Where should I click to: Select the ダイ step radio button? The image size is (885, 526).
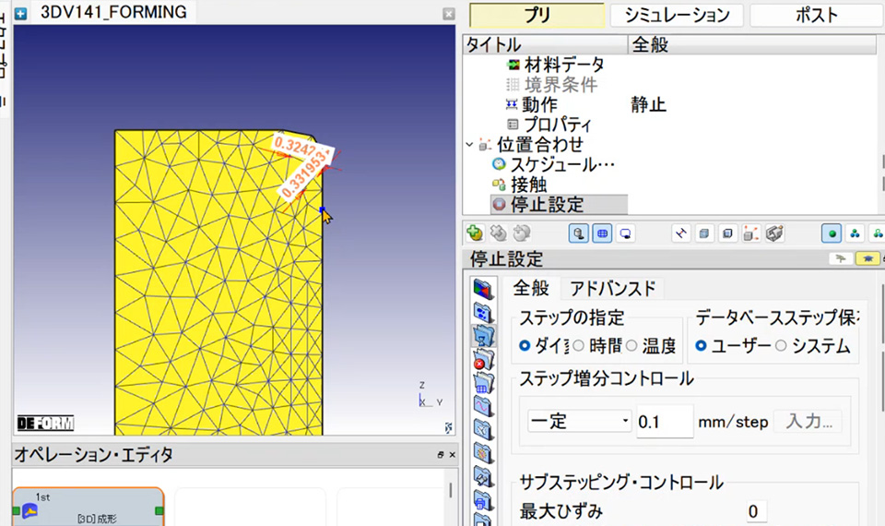pyautogui.click(x=525, y=345)
